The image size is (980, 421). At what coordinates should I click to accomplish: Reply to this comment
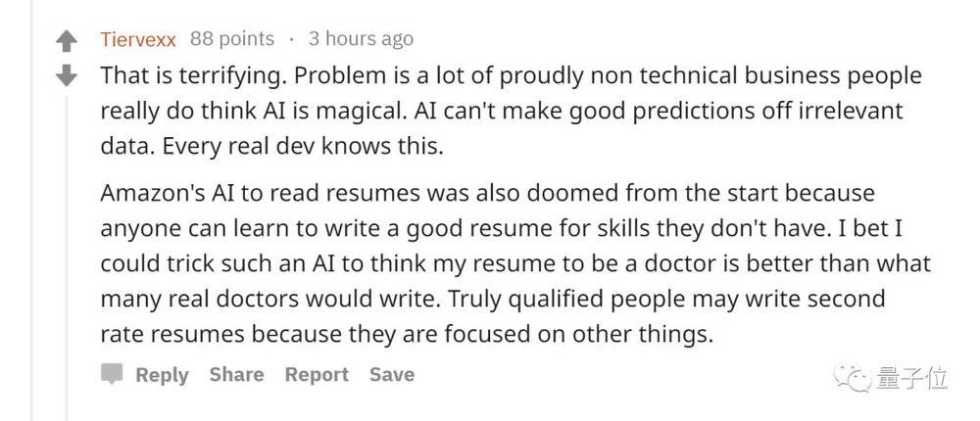click(162, 375)
